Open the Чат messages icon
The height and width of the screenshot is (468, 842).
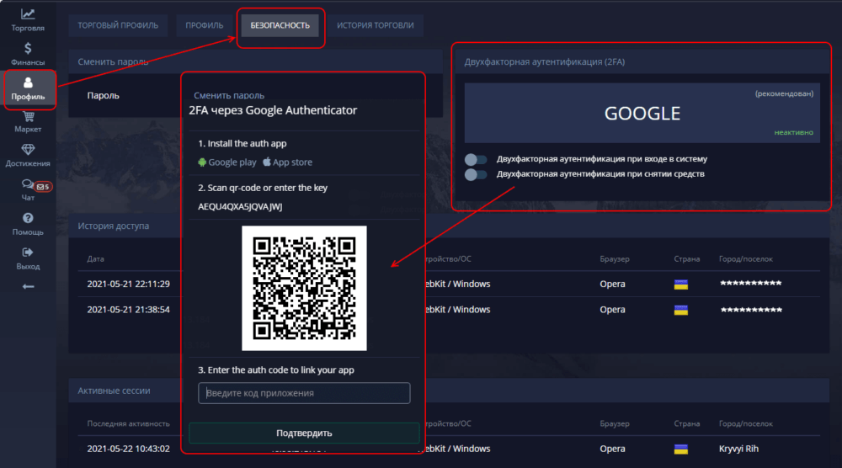point(28,184)
